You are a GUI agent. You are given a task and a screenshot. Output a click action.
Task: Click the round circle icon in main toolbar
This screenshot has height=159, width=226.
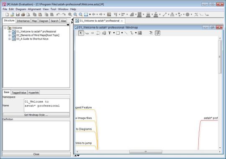click(187, 15)
